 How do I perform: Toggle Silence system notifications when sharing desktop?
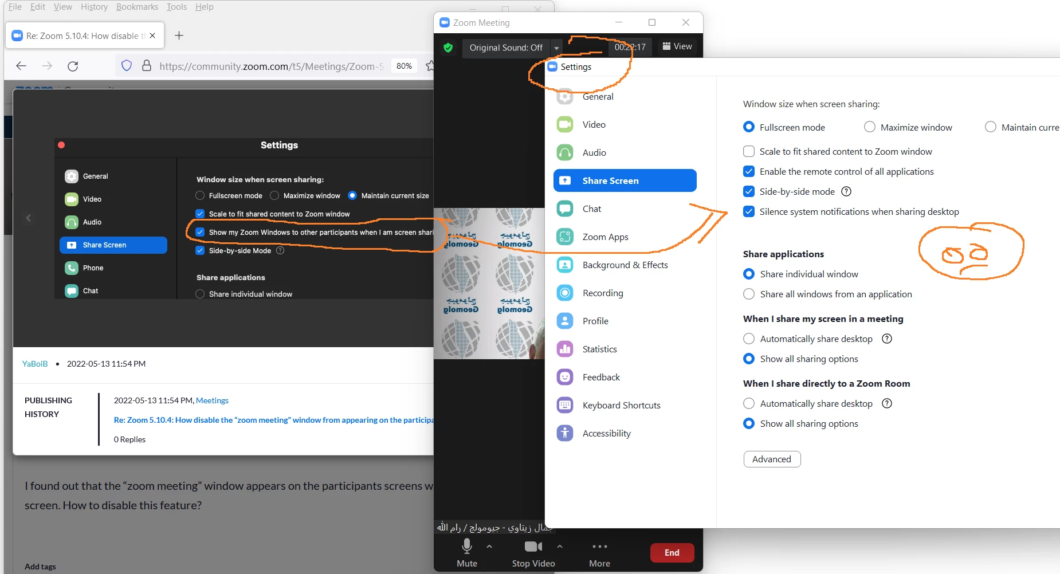point(749,211)
